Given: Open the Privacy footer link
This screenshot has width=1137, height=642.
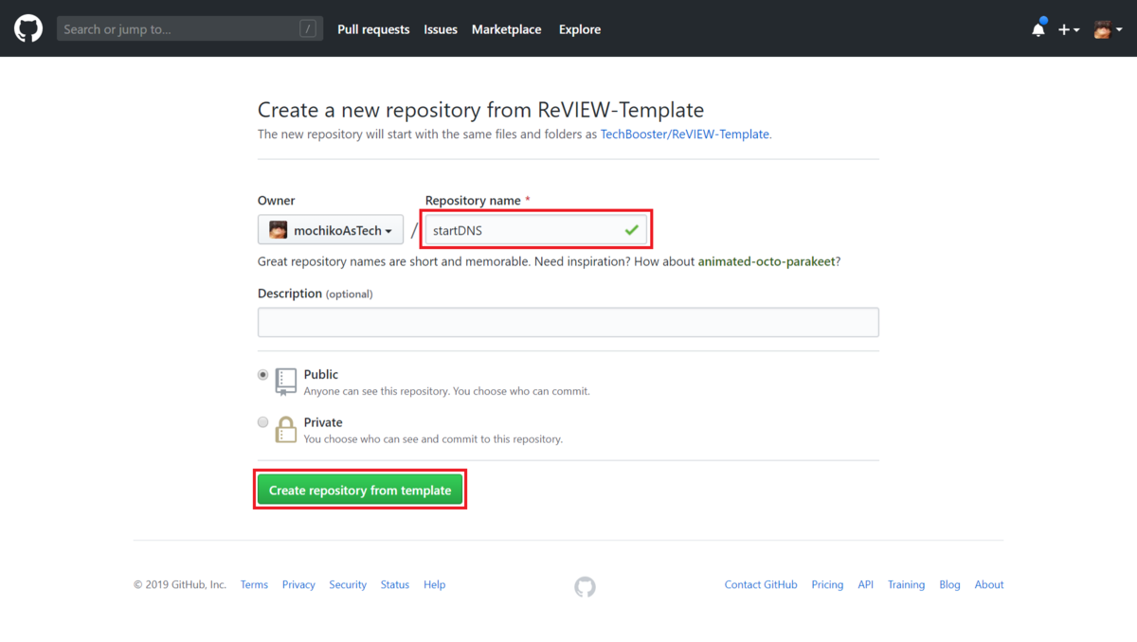Looking at the screenshot, I should pos(298,585).
